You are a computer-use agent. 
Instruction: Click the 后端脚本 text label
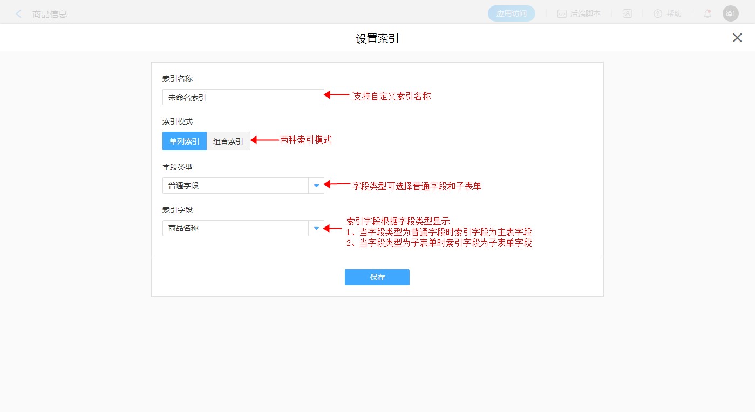[x=585, y=14]
